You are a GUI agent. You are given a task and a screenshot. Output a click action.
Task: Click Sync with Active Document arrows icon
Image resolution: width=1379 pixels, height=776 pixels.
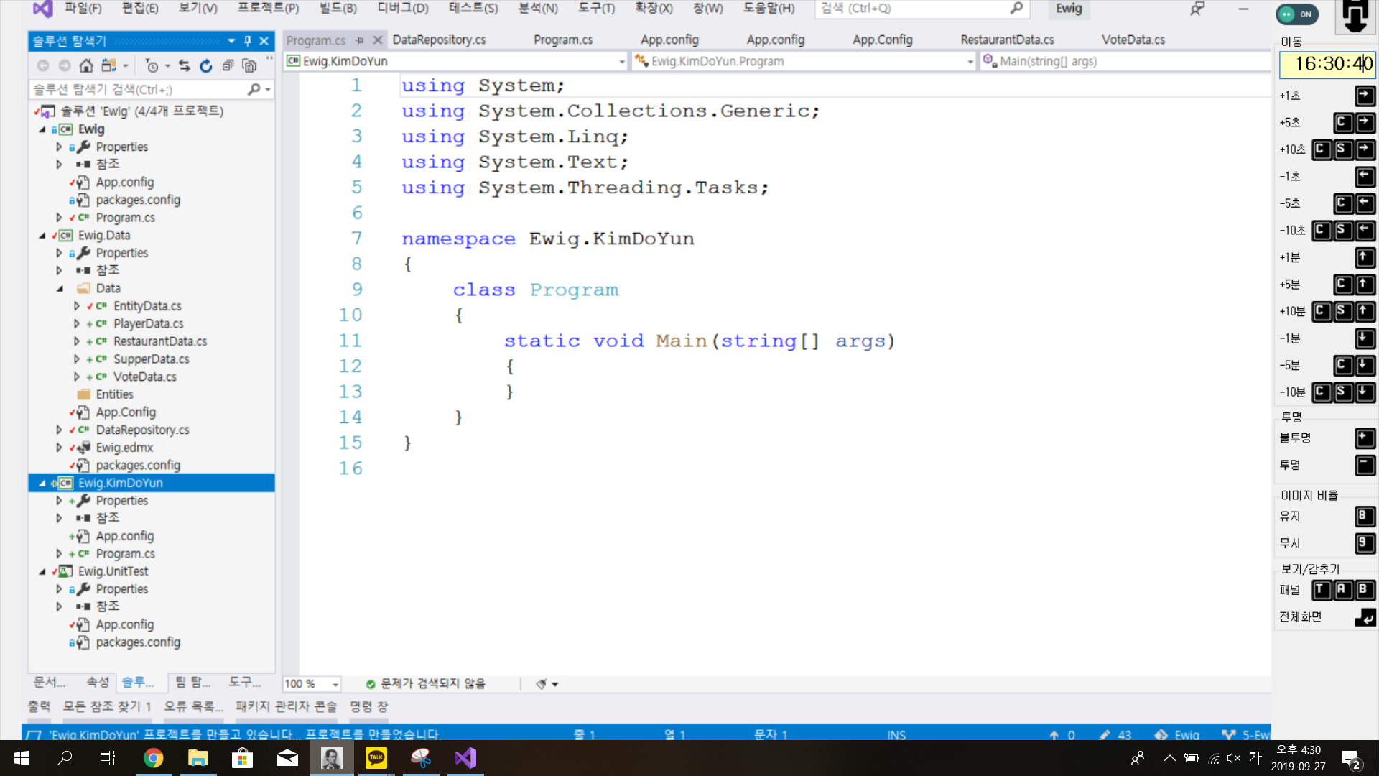coord(185,66)
